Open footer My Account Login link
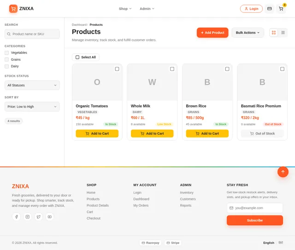295x250 pixels. [137, 193]
